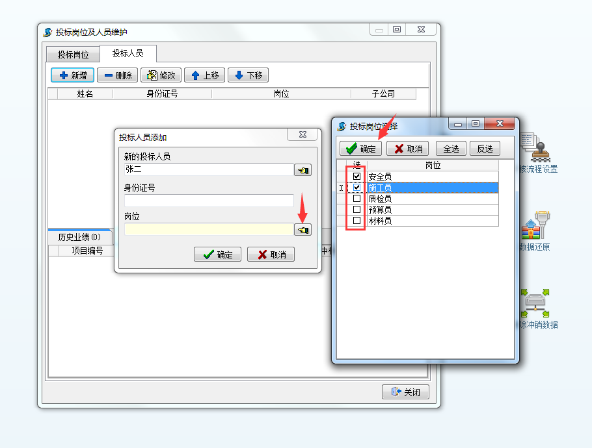The height and width of the screenshot is (448, 592).
Task: Switch to the 投标岗位 tab
Action: pos(73,55)
